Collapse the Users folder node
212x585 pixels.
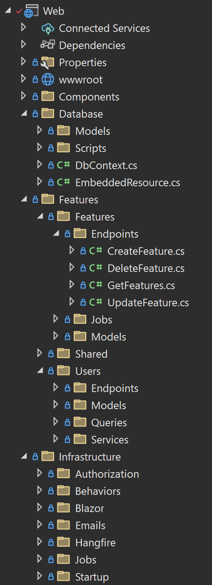tap(40, 371)
